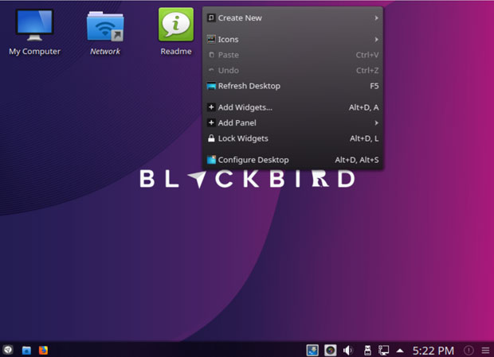Click the Alt+D, A shortcut text
494x357 pixels.
[x=363, y=107]
